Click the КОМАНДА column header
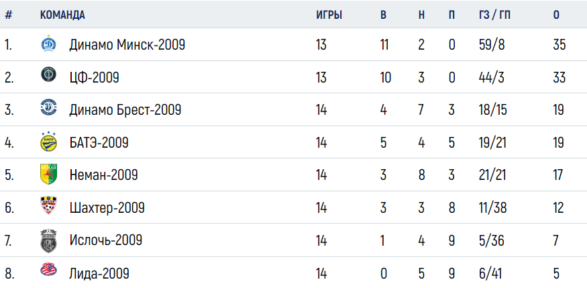Image resolution: width=587 pixels, height=288 pixels. pyautogui.click(x=62, y=15)
